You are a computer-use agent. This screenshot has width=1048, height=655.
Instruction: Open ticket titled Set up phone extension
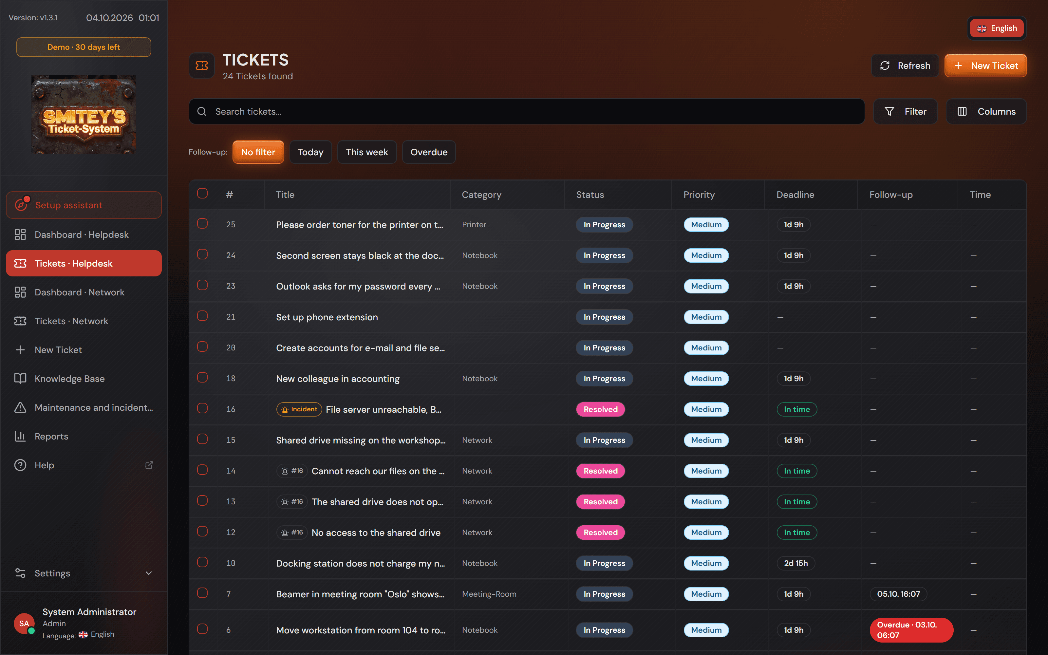pos(327,317)
